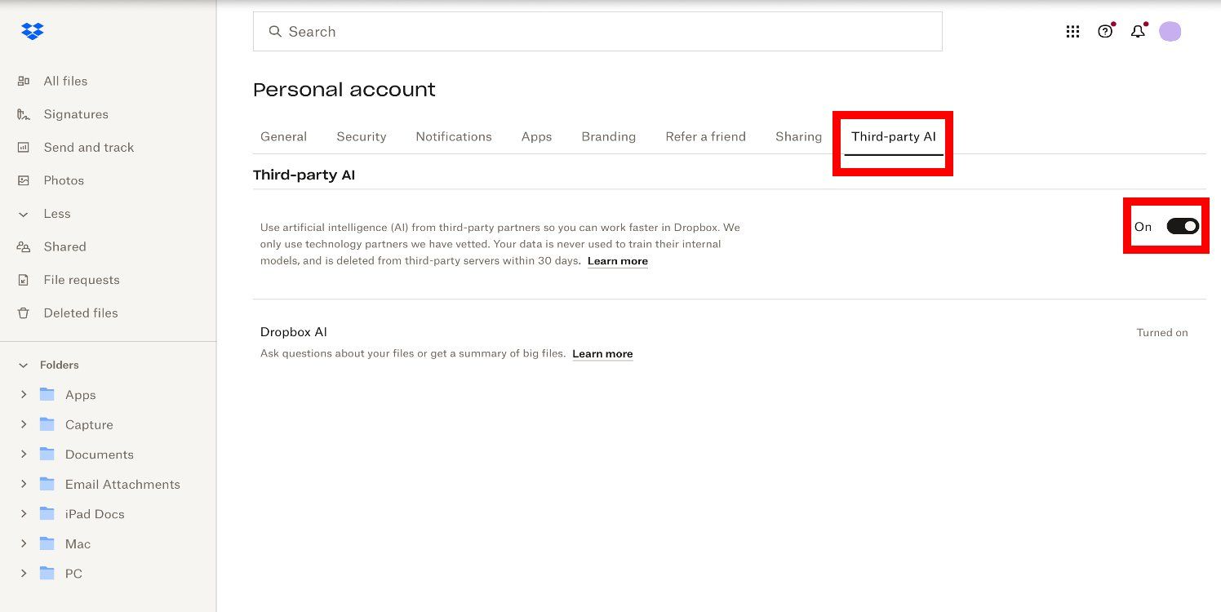The height and width of the screenshot is (612, 1221).
Task: Click the Shared icon
Action: pos(24,246)
